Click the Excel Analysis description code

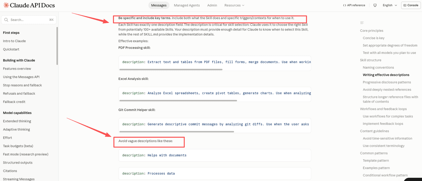tap(216, 93)
